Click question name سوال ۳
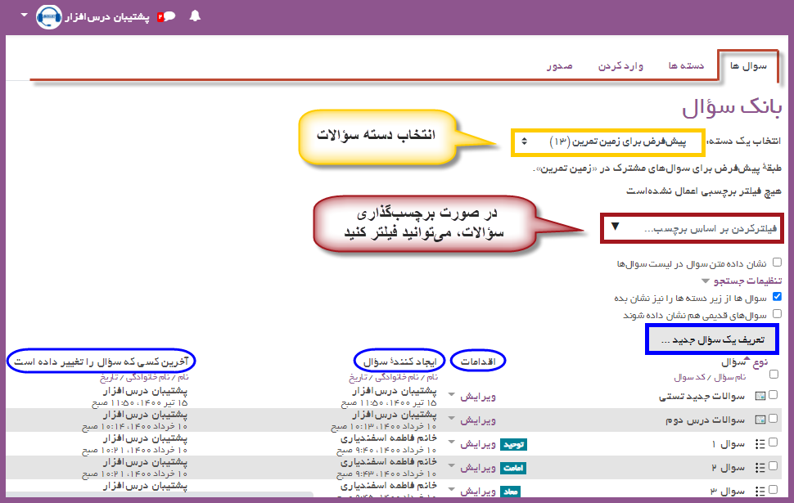The width and height of the screenshot is (794, 503). (727, 491)
